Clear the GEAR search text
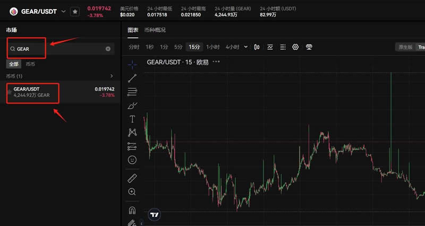The width and height of the screenshot is (425, 226). (x=108, y=49)
